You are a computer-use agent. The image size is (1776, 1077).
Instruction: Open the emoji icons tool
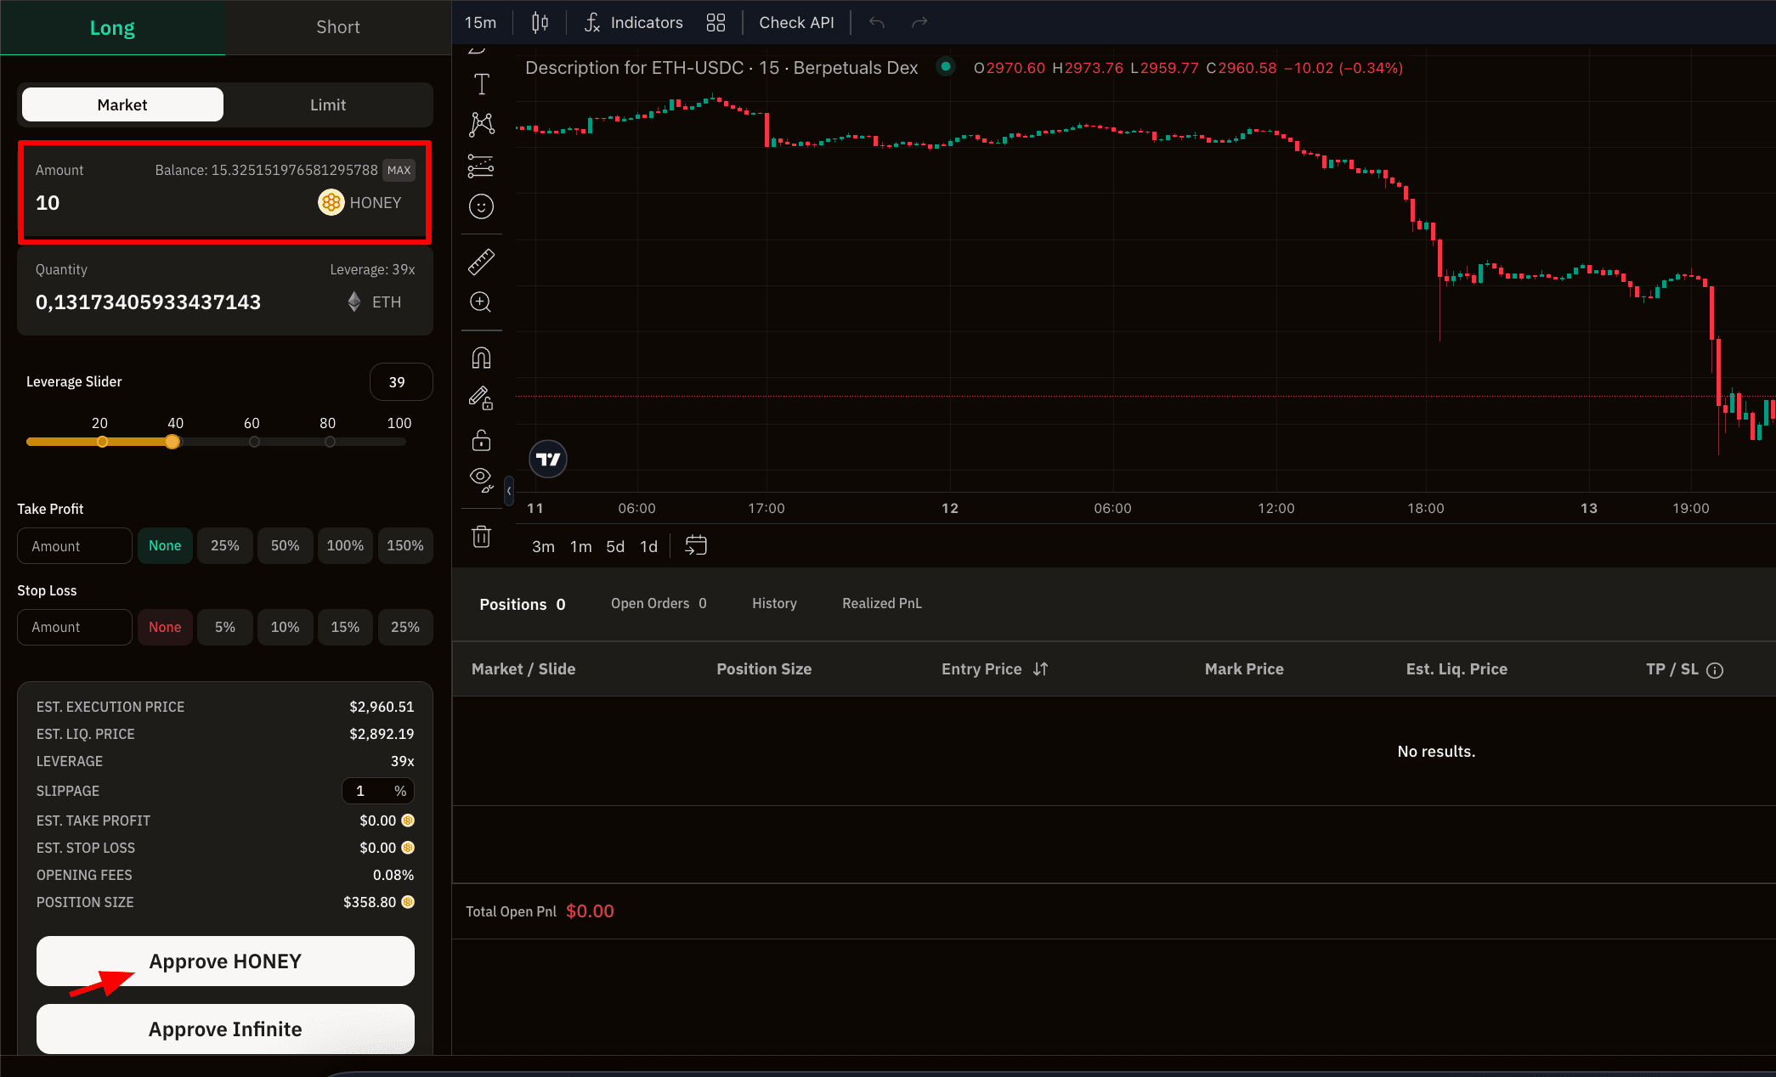(x=481, y=206)
